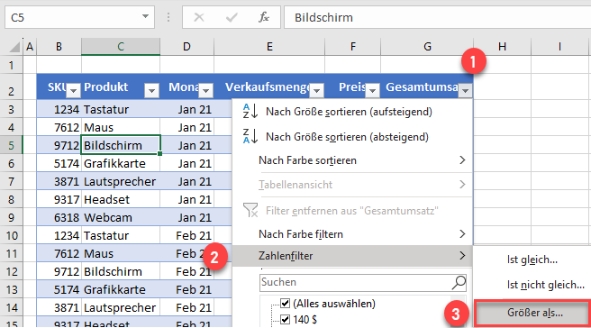Viewport: 591px width, 328px height.
Task: Click the formula bar enter checkmark icon
Action: pyautogui.click(x=232, y=17)
